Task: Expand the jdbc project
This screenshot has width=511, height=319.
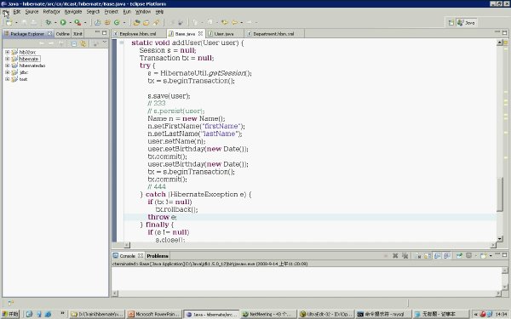Action: [x=7, y=72]
